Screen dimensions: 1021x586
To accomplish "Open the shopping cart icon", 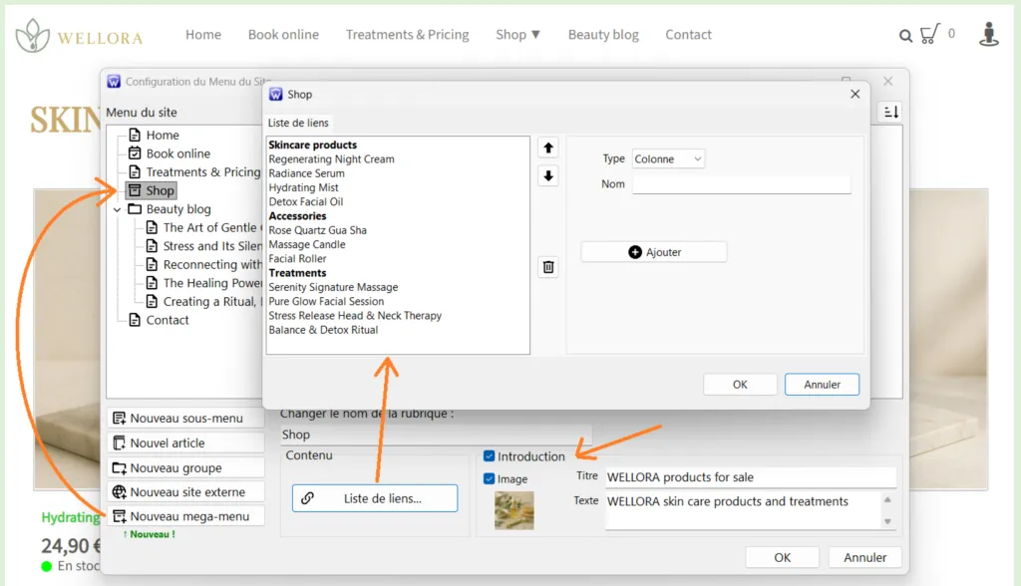I will 929,35.
